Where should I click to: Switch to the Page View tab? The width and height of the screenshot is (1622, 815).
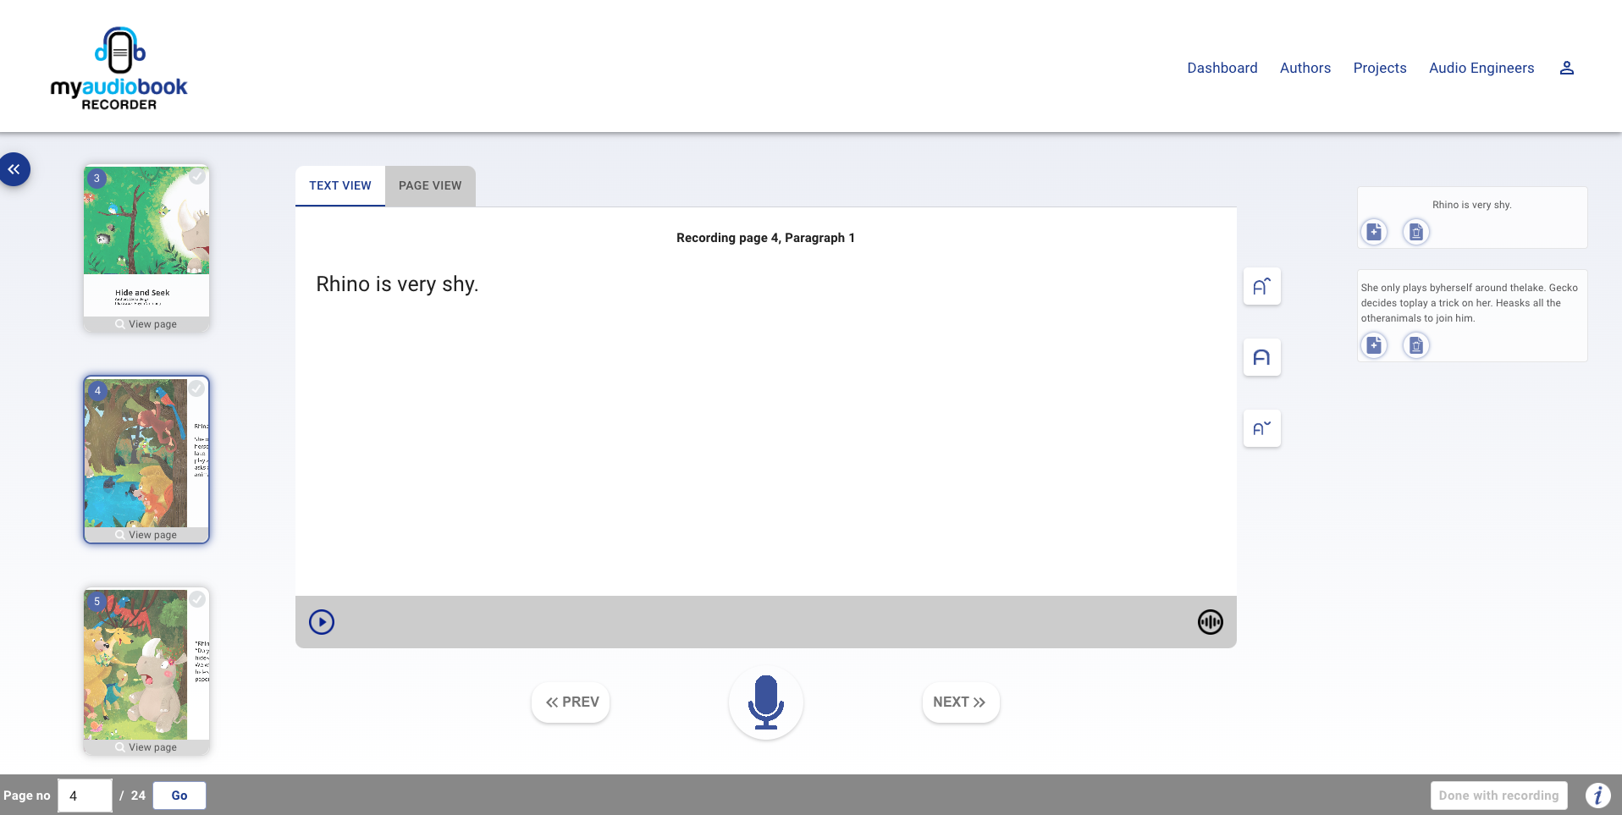pyautogui.click(x=430, y=185)
